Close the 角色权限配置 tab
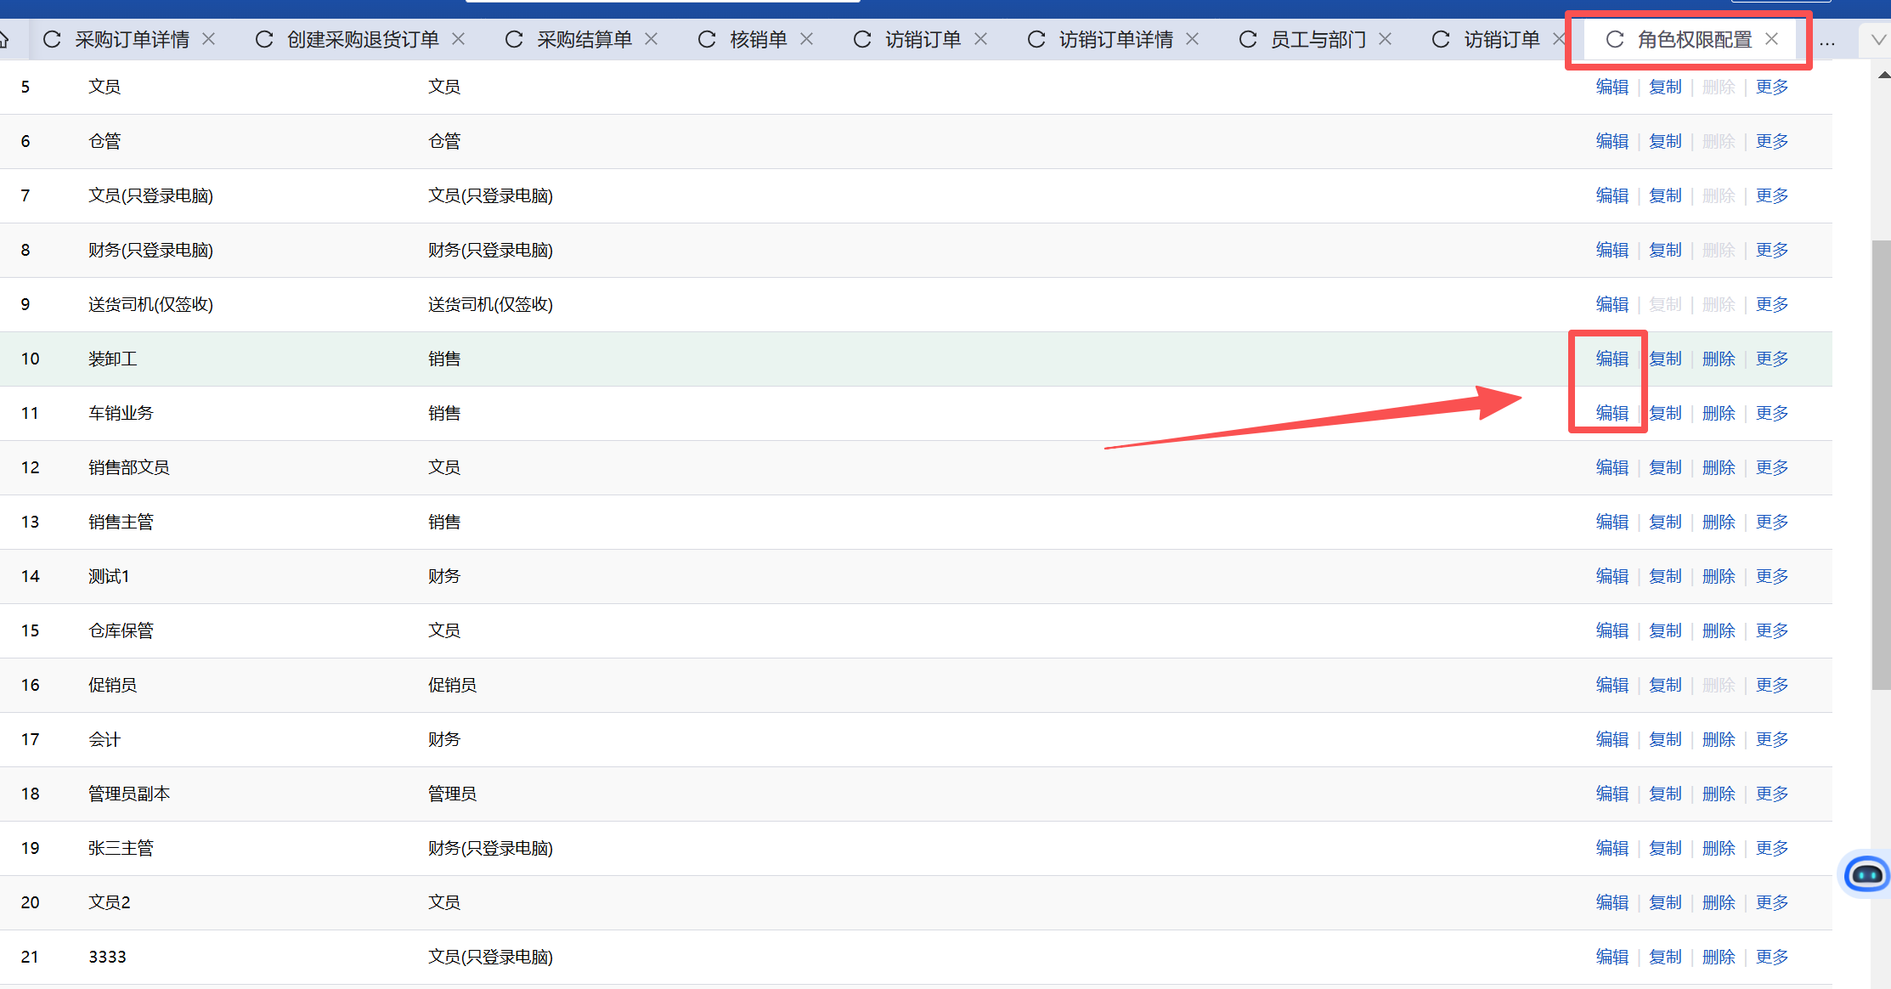 tap(1772, 39)
